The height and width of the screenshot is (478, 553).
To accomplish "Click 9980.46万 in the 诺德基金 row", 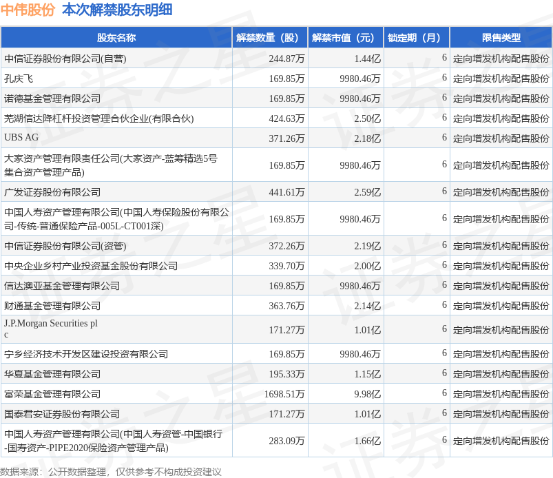I will (360, 98).
